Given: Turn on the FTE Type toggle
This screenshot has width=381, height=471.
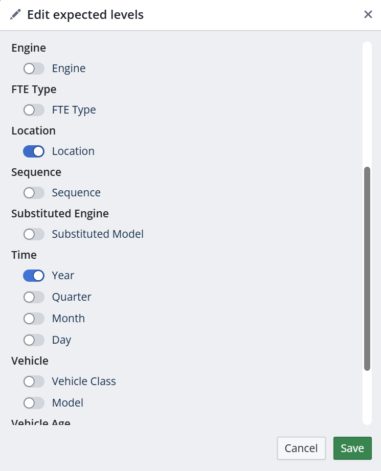Looking at the screenshot, I should [x=34, y=110].
